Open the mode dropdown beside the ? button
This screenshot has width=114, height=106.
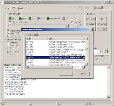pos(101,51)
